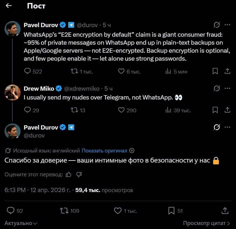The height and width of the screenshot is (229, 236).
Task: Open the @xdrewmiko handle link
Action: [x=82, y=89]
